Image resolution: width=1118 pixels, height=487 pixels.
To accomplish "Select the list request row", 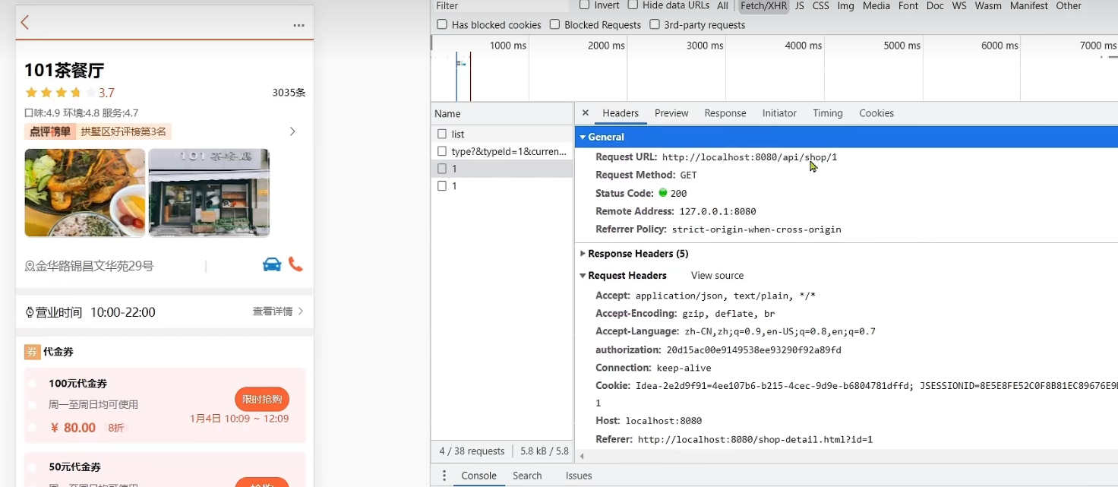I will coord(501,134).
